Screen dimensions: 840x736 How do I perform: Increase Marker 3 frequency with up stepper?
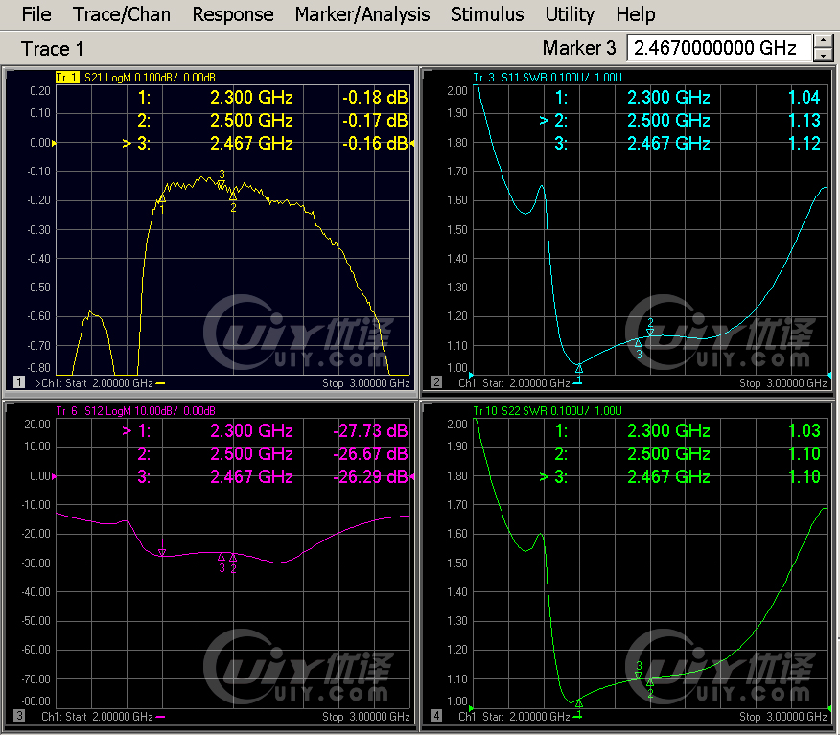[824, 41]
